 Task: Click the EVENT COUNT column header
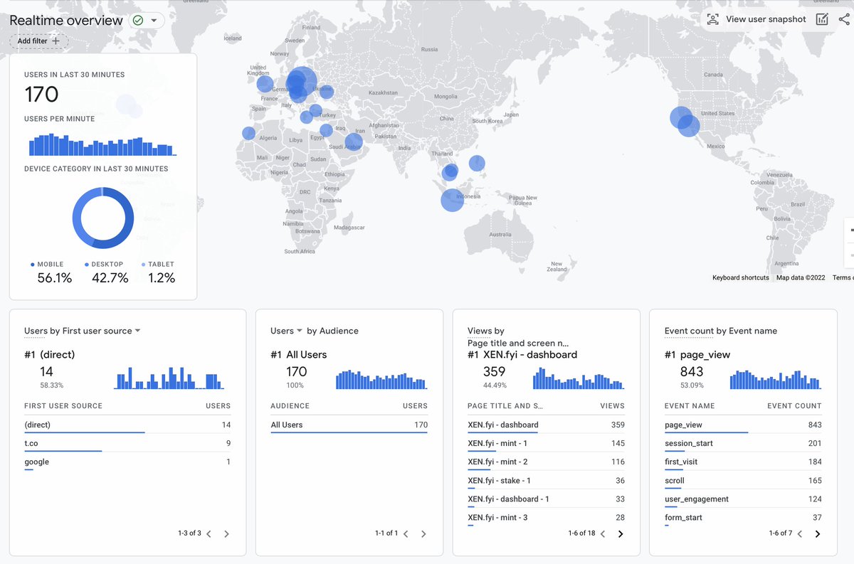[794, 405]
